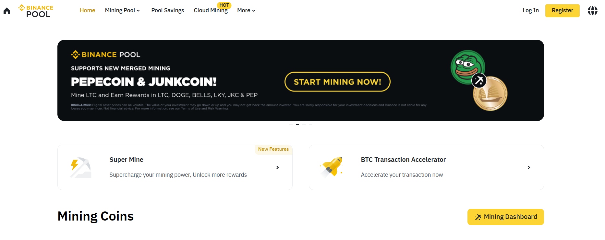Open the BTC Transaction Accelerator chevron arrow
Image resolution: width=605 pixels, height=240 pixels.
pos(529,167)
